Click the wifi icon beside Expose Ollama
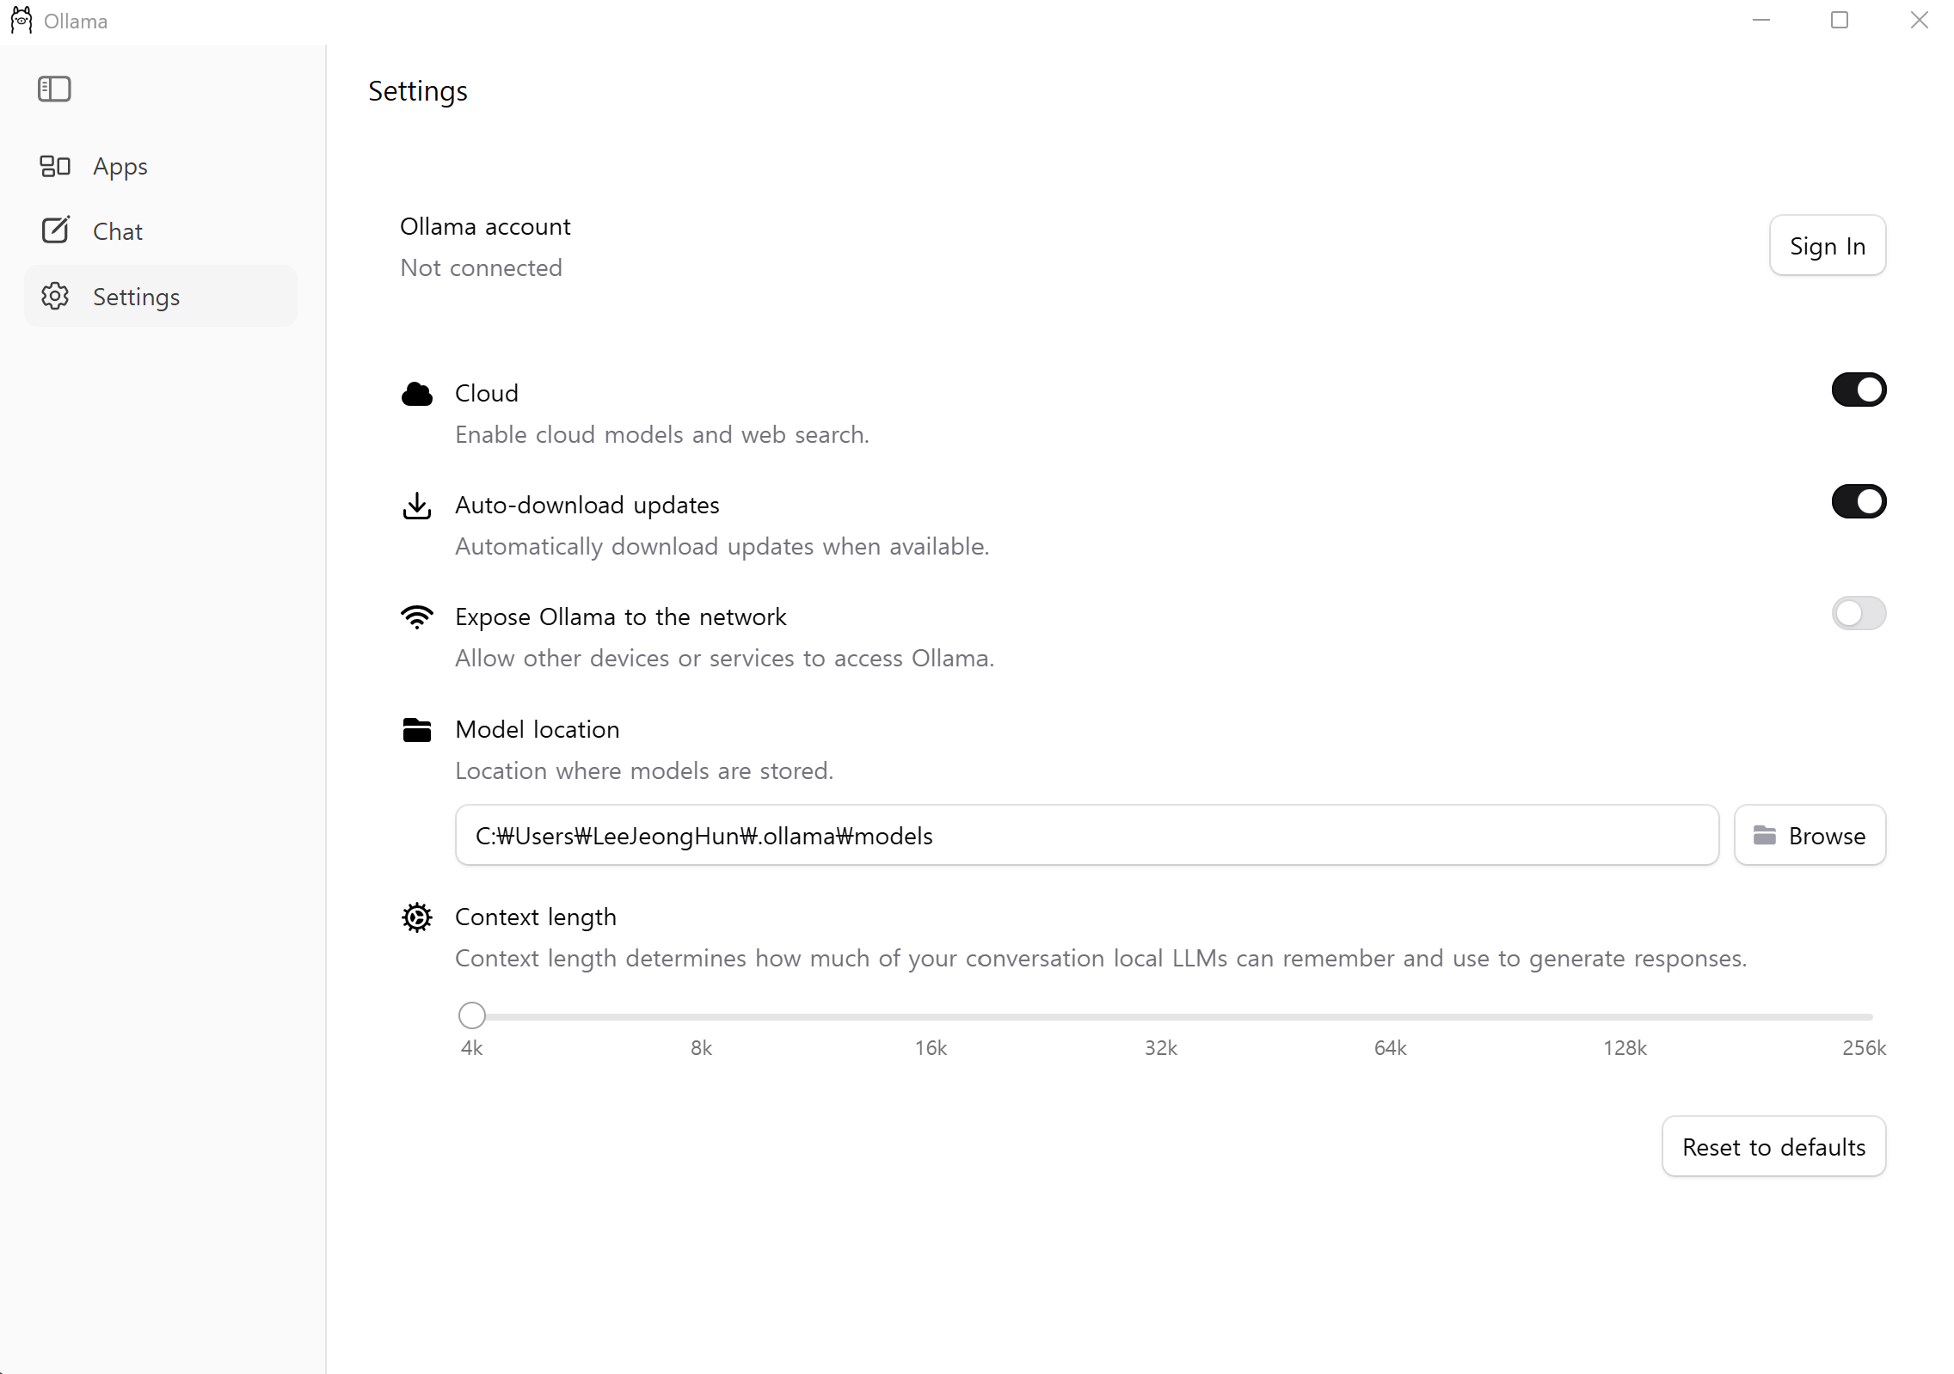The width and height of the screenshot is (1954, 1374). coord(417,616)
